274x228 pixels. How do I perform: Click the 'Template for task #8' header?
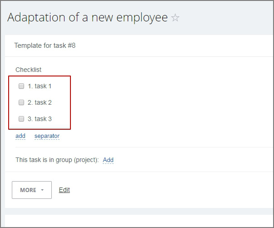coord(45,46)
